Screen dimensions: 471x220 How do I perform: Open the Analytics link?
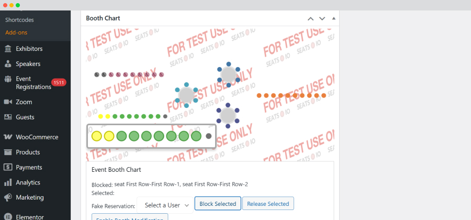coord(28,182)
